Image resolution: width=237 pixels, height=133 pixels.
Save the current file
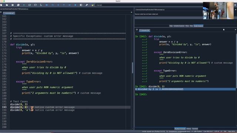click(x=13, y=5)
